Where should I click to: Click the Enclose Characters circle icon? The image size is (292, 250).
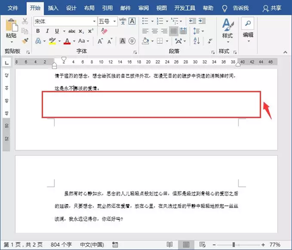[132, 41]
